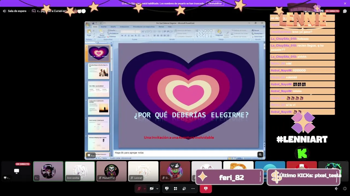Click chat message 'recien llegue, q ha pasado??'
This screenshot has height=196, width=350.
(302, 48)
